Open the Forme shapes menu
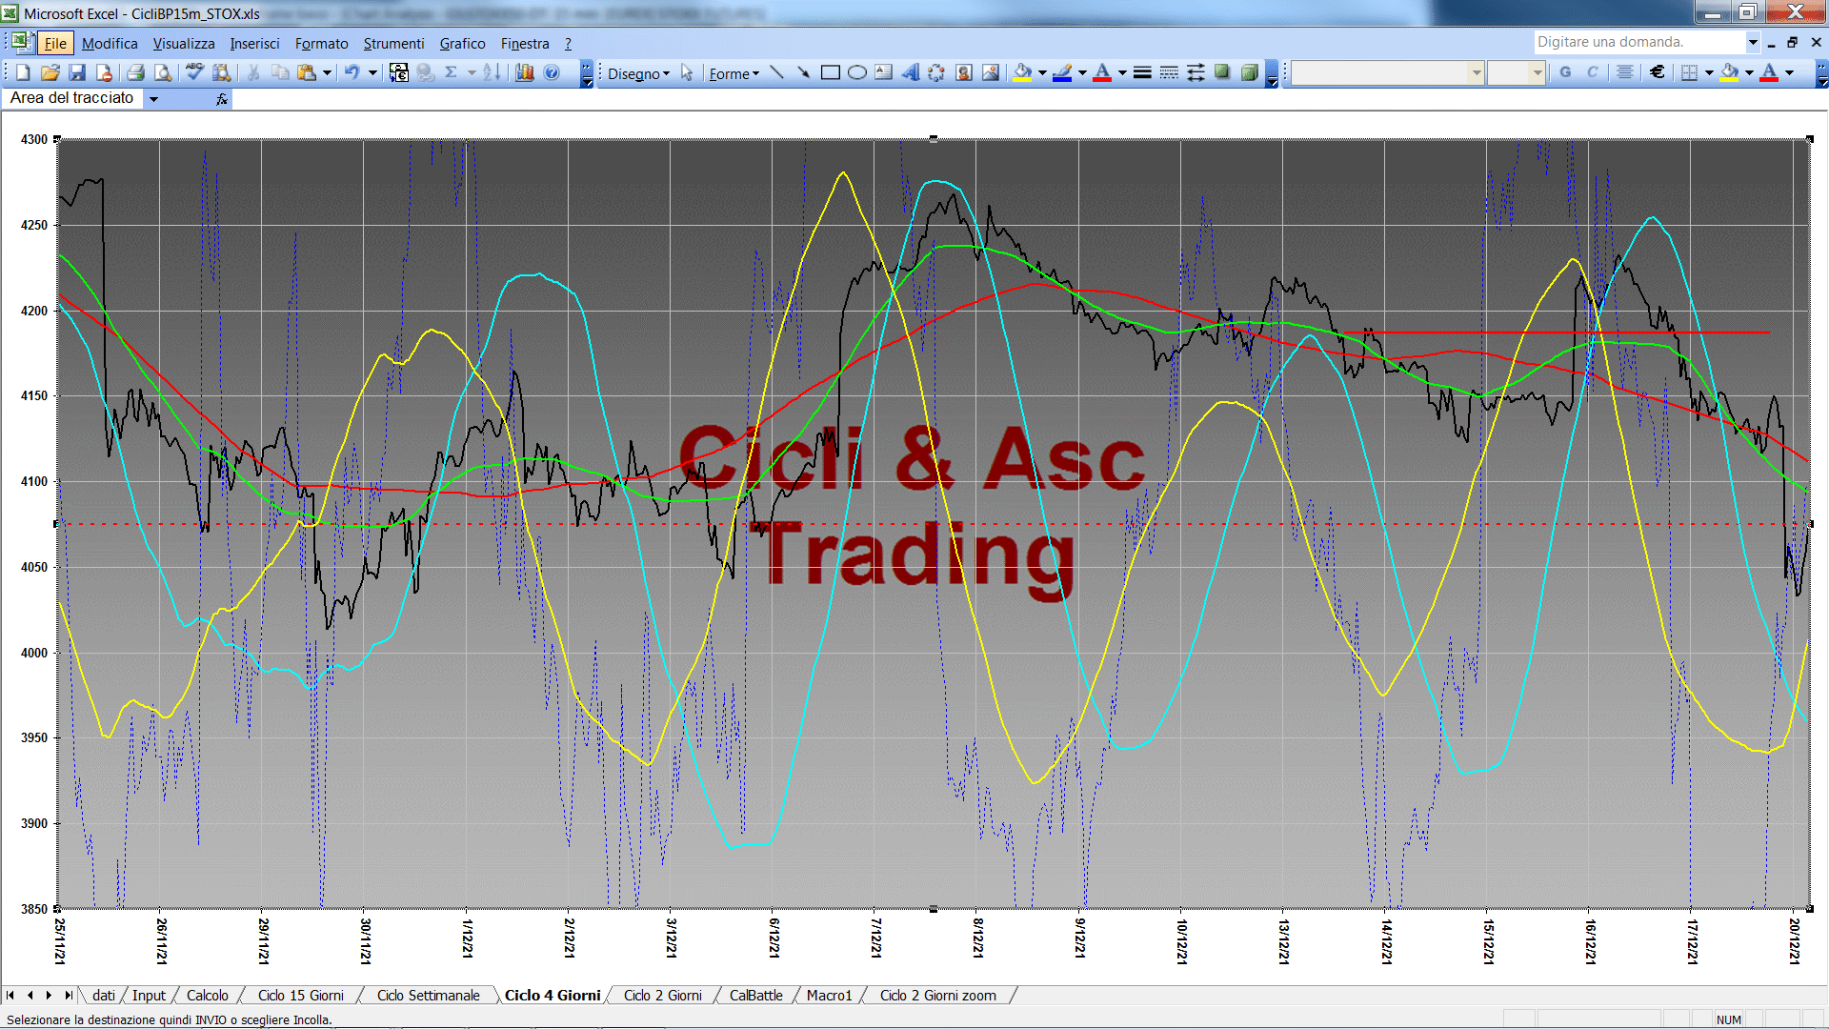The width and height of the screenshot is (1829, 1029). pyautogui.click(x=734, y=73)
